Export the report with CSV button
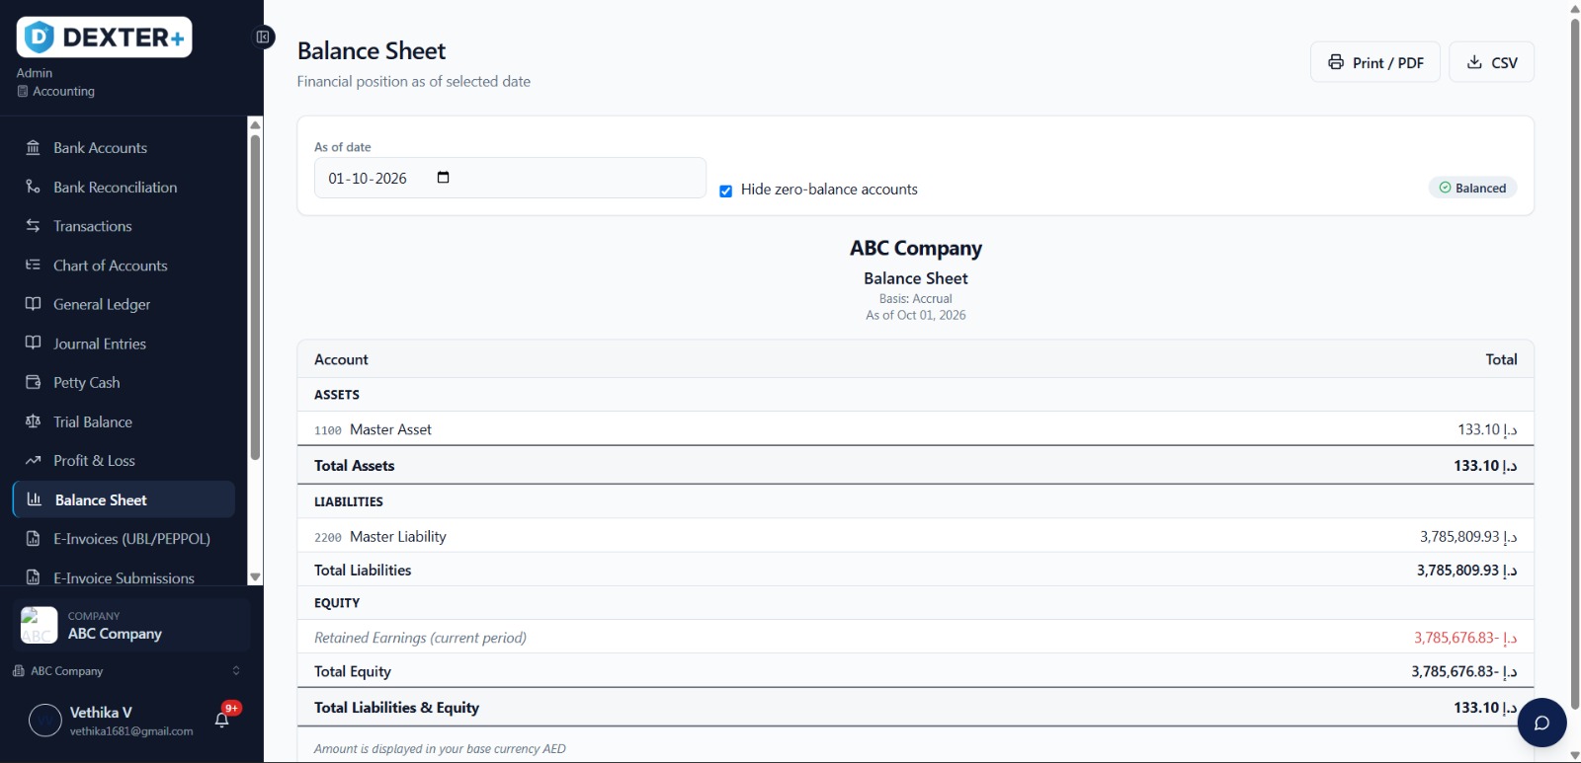This screenshot has width=1581, height=763. click(1491, 62)
